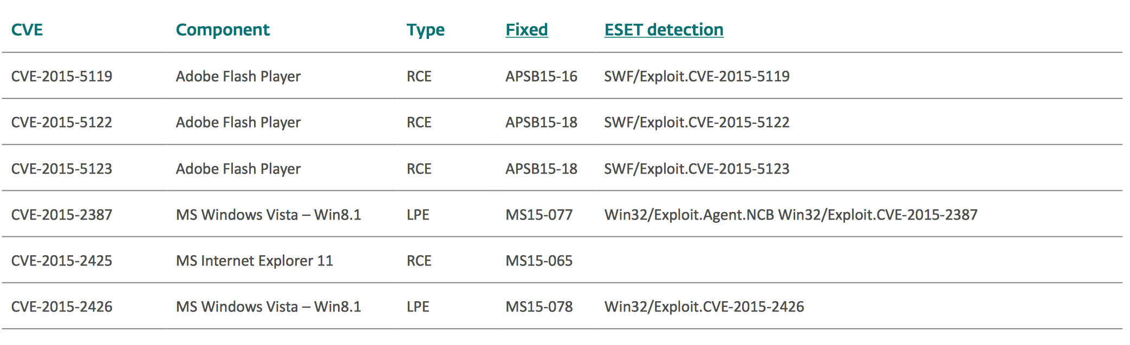
Task: Click the CVE column header
Action: coord(27,30)
